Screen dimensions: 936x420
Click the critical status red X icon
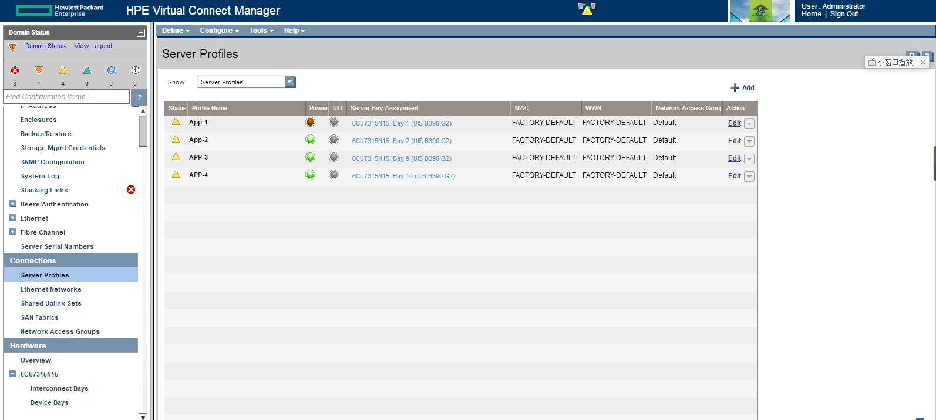[x=15, y=70]
